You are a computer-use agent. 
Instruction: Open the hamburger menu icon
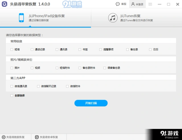point(150,4)
